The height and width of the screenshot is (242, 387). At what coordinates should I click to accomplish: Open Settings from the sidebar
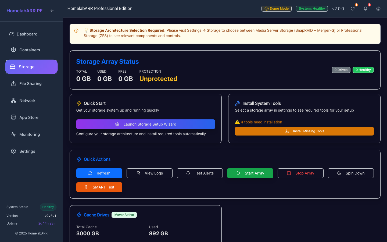click(x=27, y=151)
